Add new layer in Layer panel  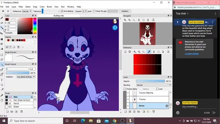tap(125, 112)
